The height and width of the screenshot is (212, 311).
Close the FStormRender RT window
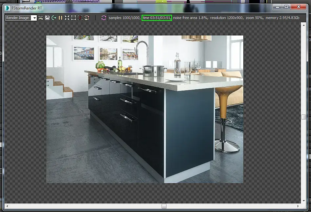[x=299, y=7]
